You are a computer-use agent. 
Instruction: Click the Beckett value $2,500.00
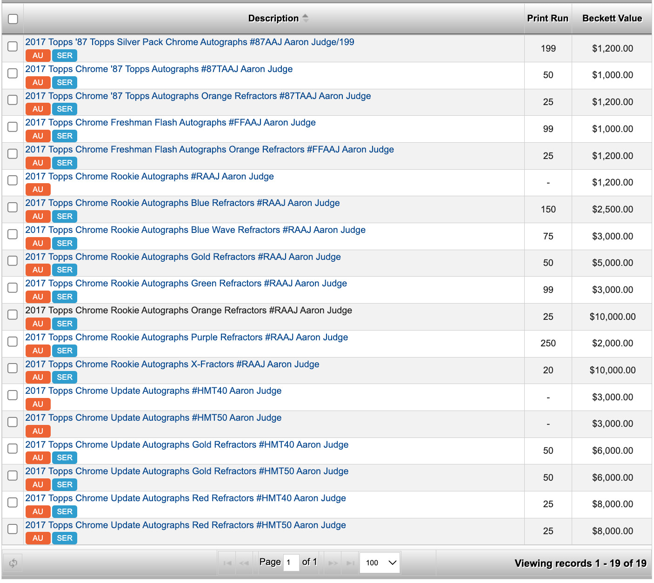click(613, 209)
